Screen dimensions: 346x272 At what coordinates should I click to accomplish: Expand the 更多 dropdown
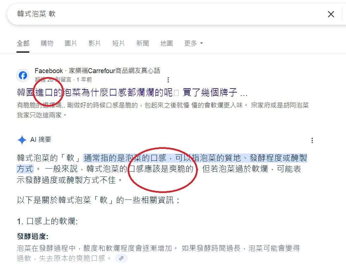tap(193, 43)
